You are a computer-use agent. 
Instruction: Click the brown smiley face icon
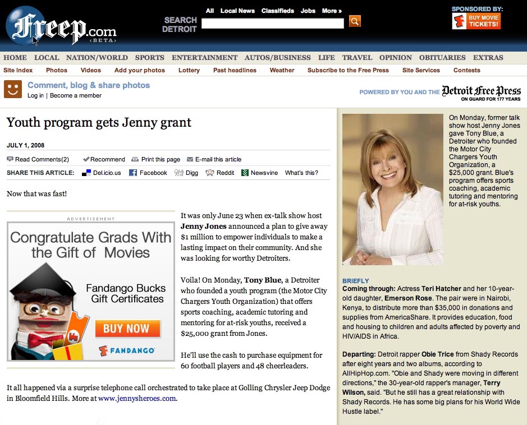(13, 89)
